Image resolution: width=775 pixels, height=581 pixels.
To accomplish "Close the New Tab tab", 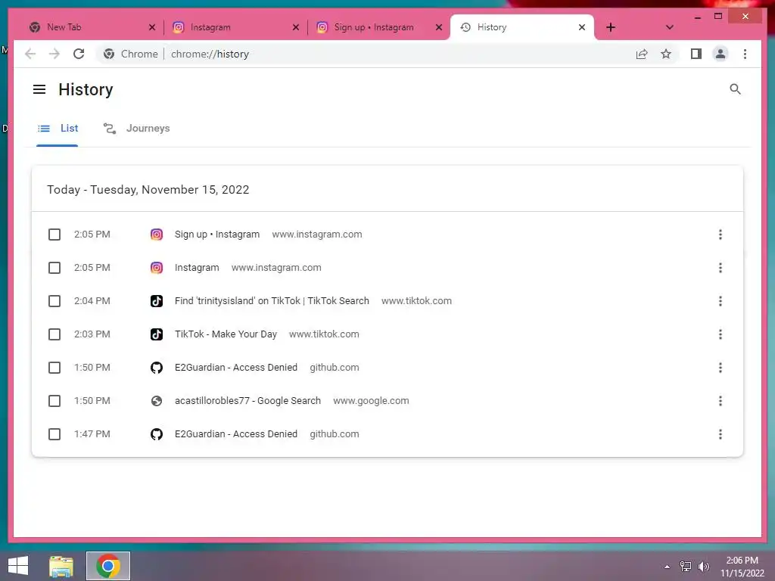I will (x=151, y=27).
